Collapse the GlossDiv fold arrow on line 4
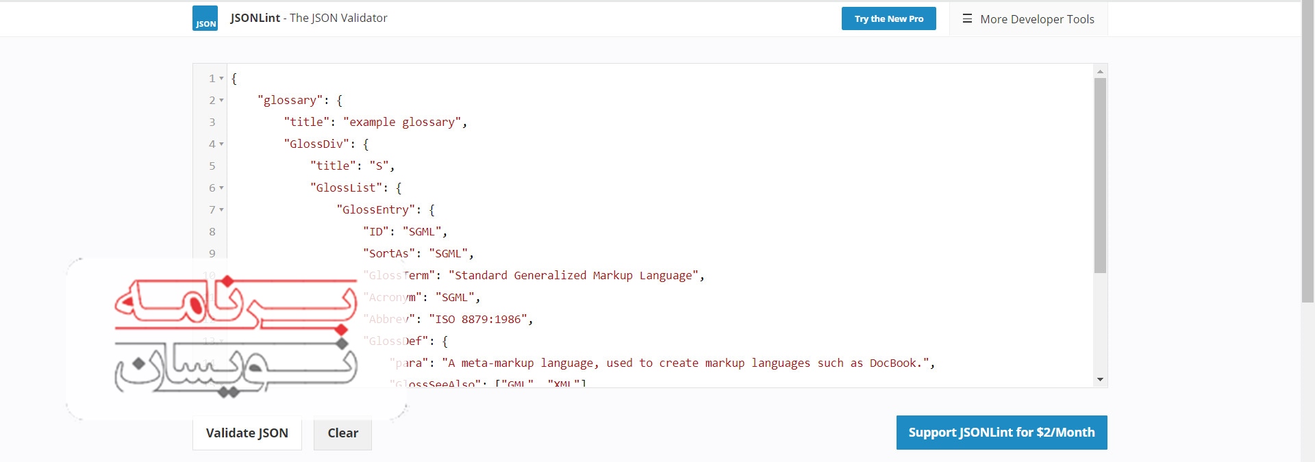 221,144
